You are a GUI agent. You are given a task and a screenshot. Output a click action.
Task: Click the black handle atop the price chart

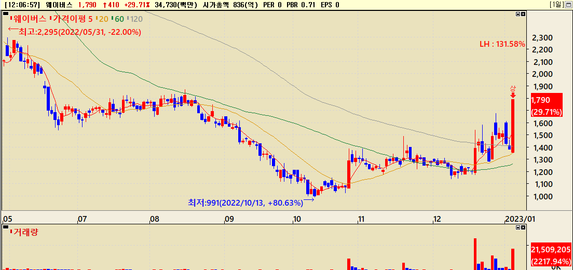[6, 13]
